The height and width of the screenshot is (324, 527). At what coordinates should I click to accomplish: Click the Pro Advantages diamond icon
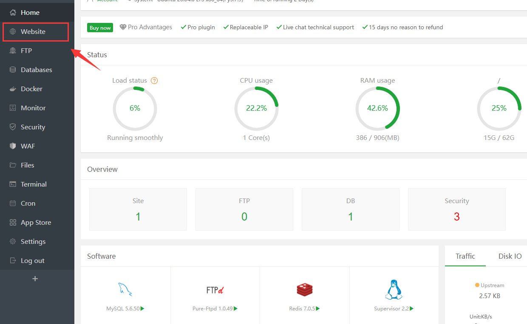point(123,27)
